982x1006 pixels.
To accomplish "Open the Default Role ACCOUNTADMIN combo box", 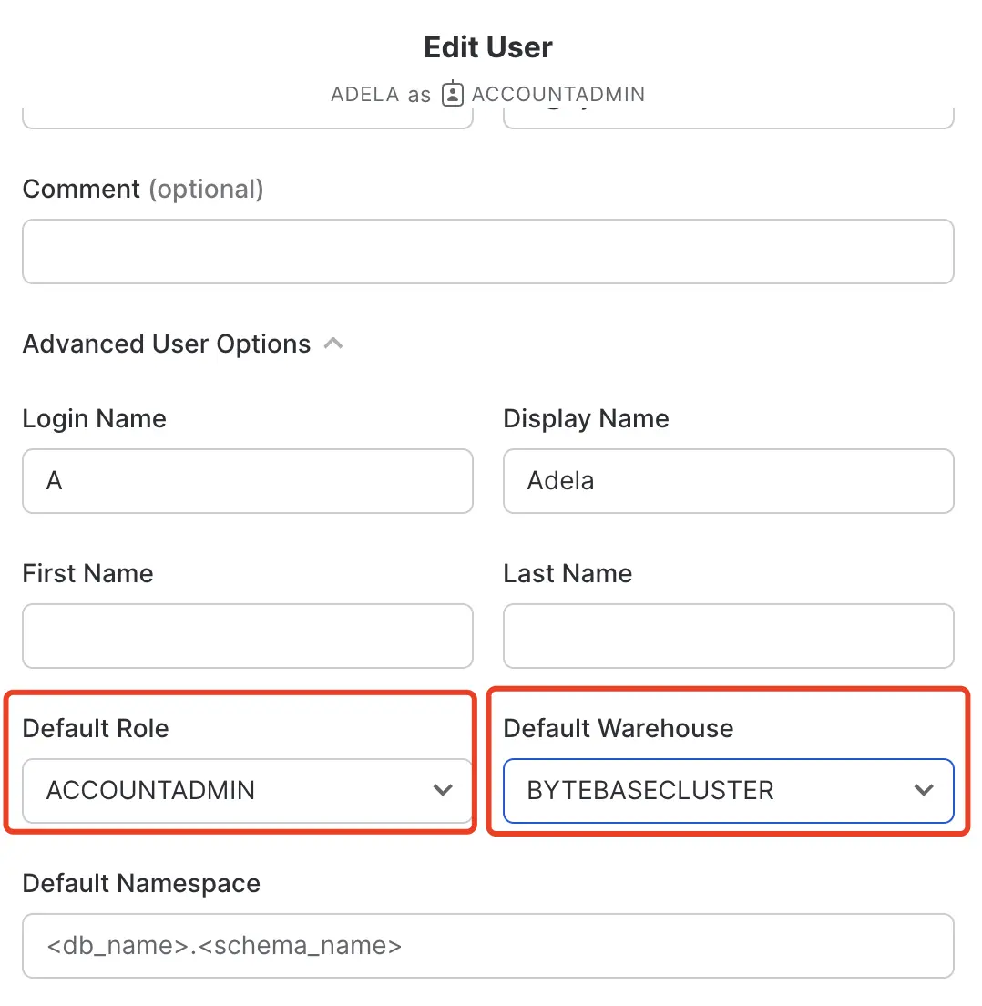I will (248, 790).
